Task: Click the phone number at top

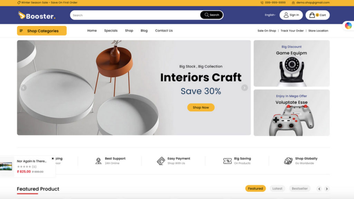Action: coord(275,2)
